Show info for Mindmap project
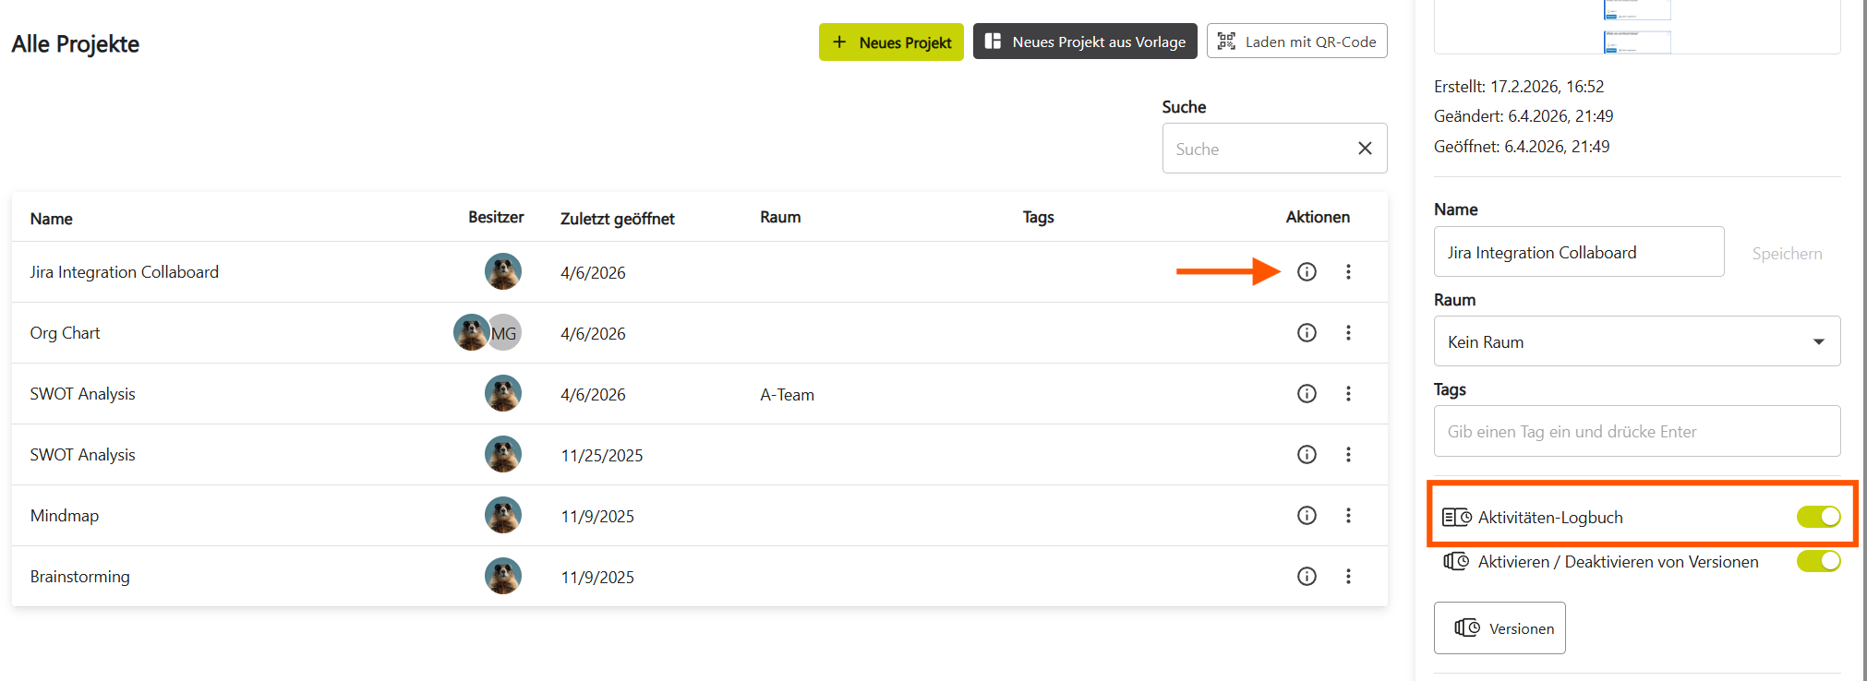Screen dimensions: 1867x681 tap(1307, 515)
